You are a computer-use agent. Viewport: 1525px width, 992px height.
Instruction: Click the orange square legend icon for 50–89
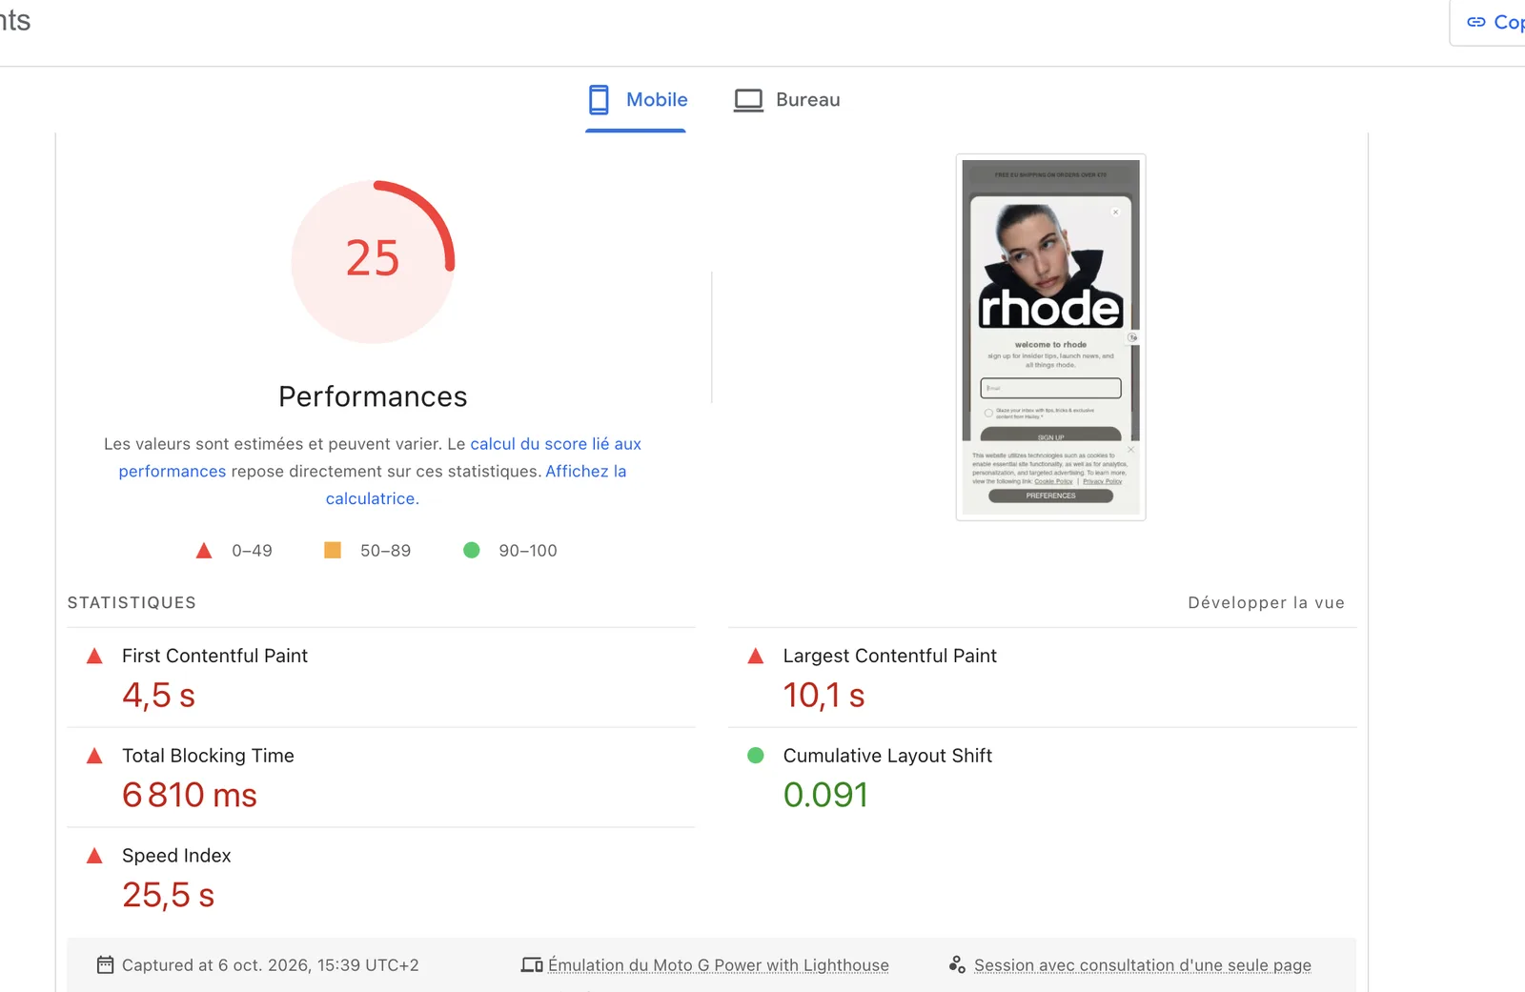[x=333, y=550]
